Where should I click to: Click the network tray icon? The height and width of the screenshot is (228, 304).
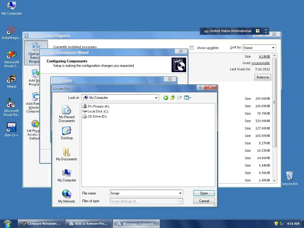click(x=281, y=224)
